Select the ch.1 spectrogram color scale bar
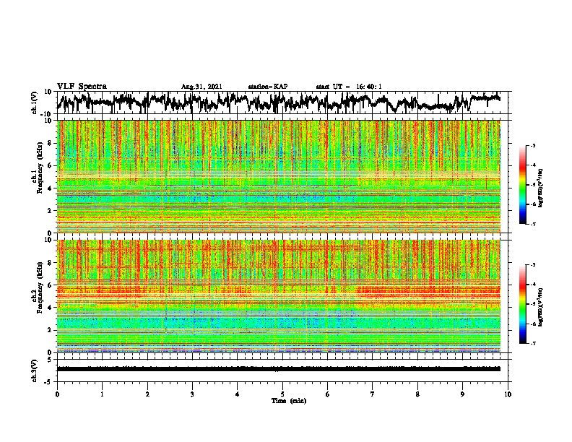This screenshot has height=442, width=572. pyautogui.click(x=522, y=185)
